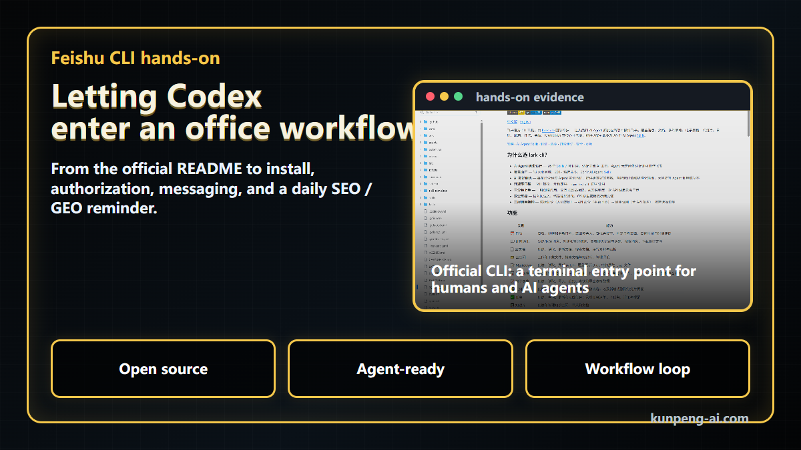Screen dimensions: 801x450
Task: Click the "Letting Codex" headline line
Action: click(x=156, y=97)
